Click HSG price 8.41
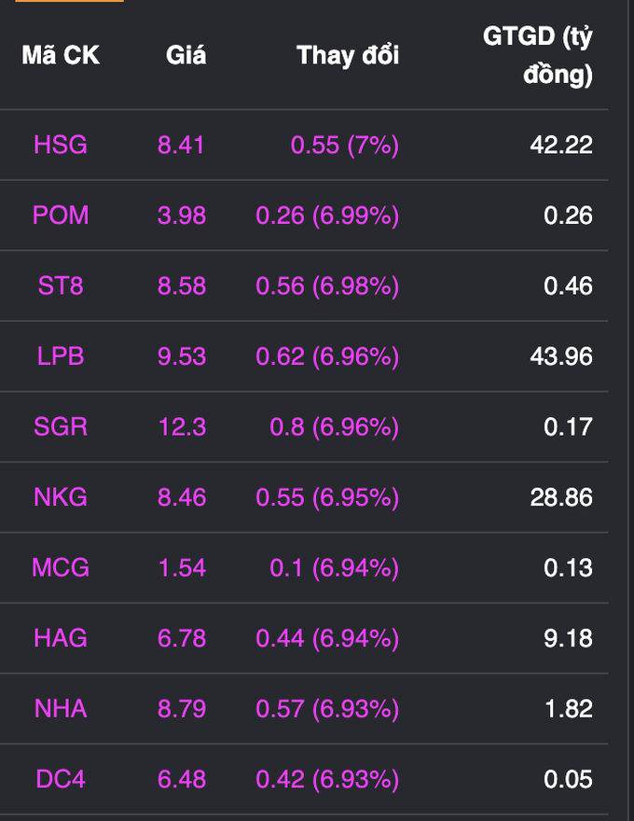634x821 pixels. click(181, 145)
